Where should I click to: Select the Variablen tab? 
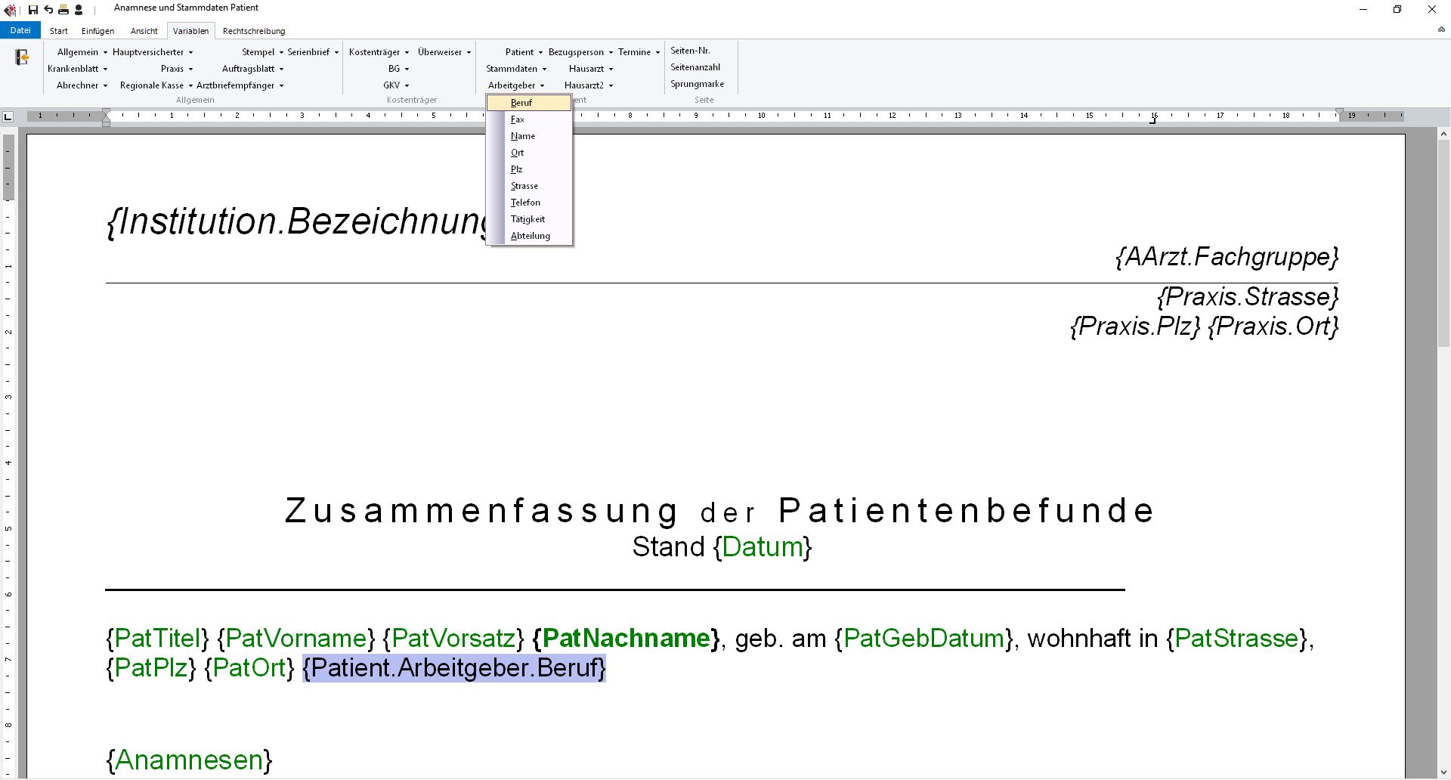coord(190,31)
